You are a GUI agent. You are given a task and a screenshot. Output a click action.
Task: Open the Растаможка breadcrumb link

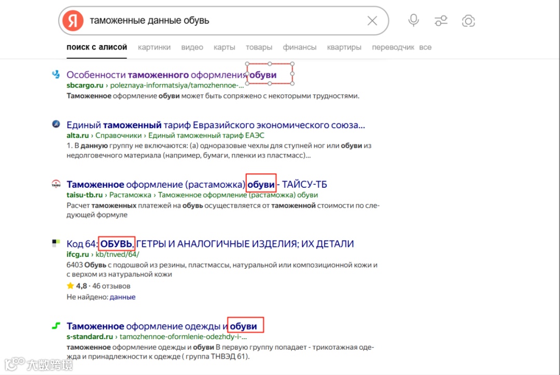click(x=130, y=195)
